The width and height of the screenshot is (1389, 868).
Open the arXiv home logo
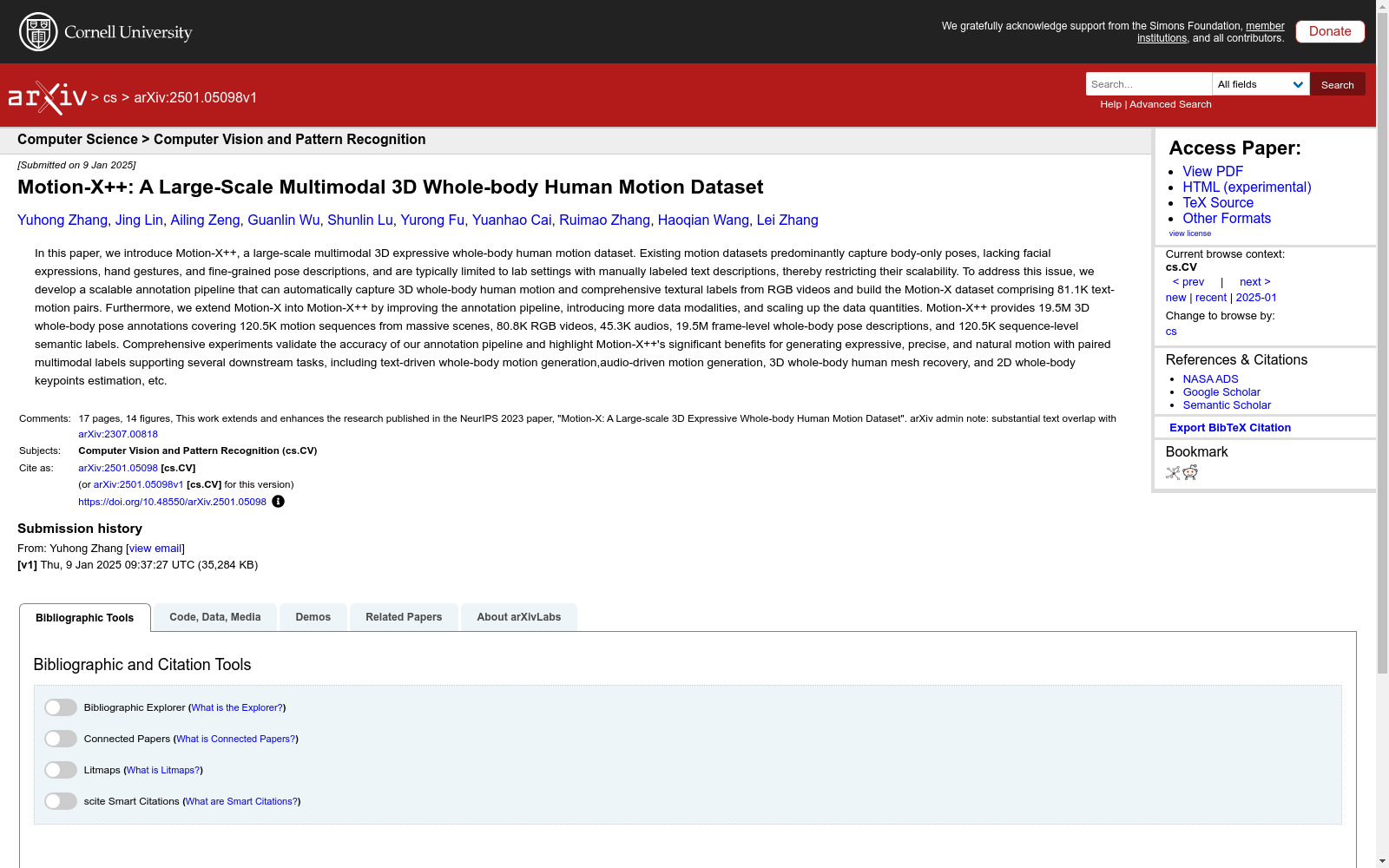(48, 98)
